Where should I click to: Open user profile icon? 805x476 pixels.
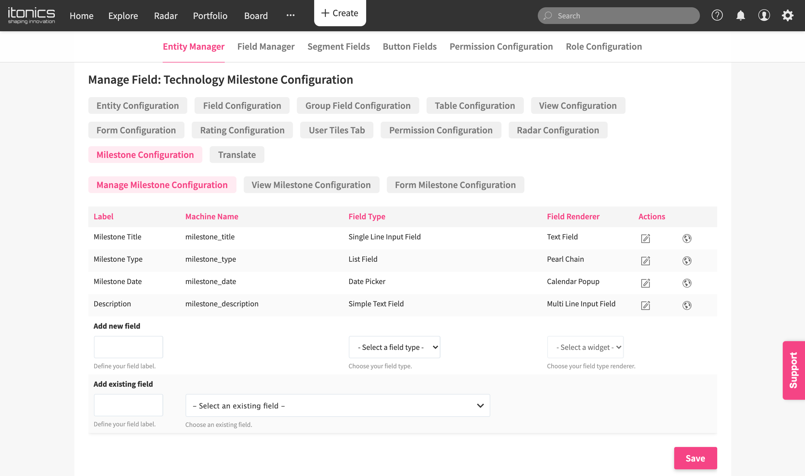pos(764,15)
